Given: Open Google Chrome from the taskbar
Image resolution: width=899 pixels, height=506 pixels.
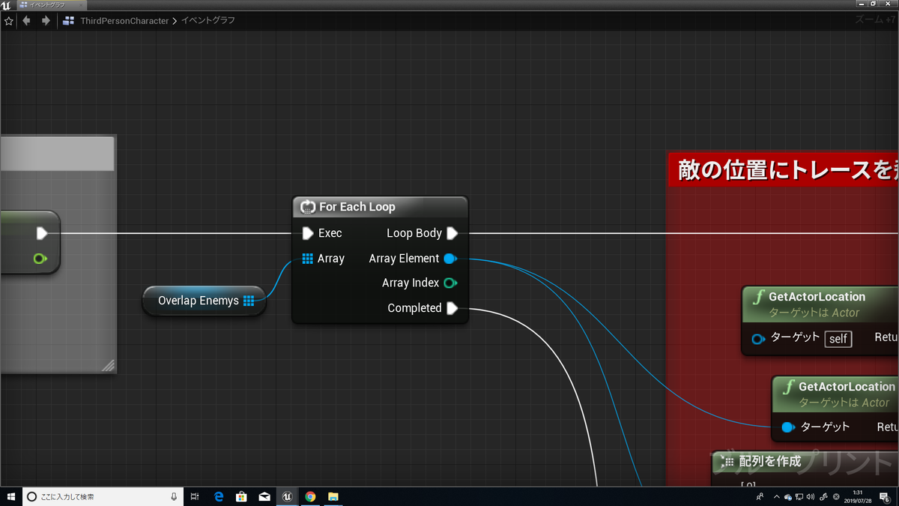Looking at the screenshot, I should [x=310, y=496].
